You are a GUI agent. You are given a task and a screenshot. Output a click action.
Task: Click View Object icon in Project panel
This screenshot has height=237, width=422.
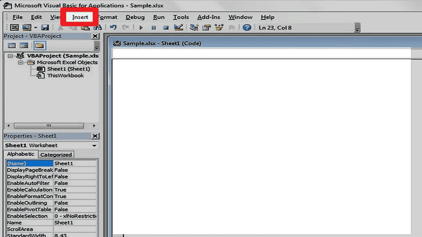[24, 46]
